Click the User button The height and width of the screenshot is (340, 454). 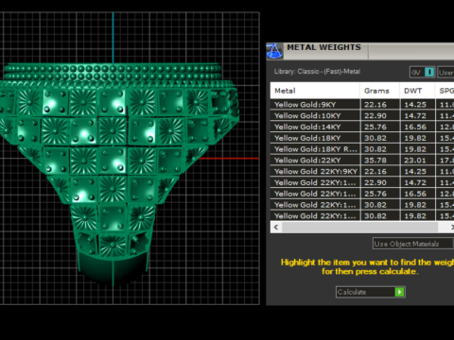(x=445, y=73)
